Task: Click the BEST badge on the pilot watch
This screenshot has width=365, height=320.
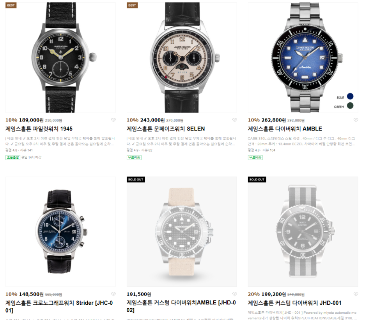Action: [11, 5]
